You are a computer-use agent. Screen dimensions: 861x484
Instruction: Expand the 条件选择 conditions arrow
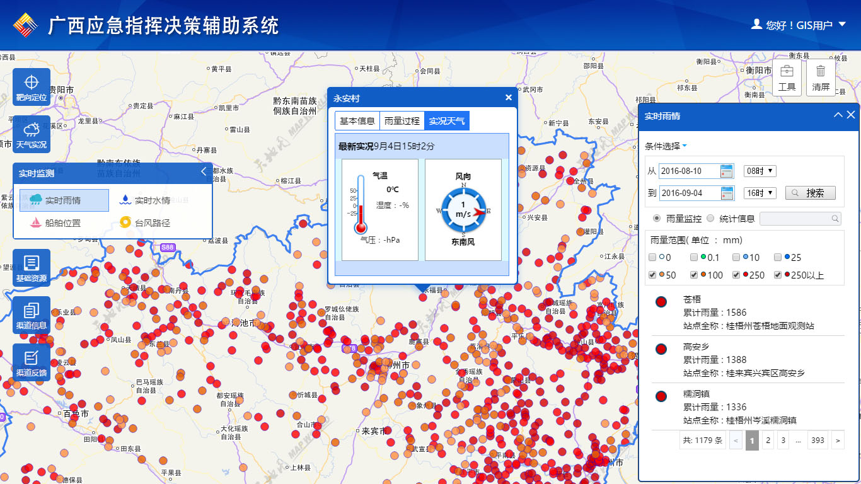(685, 146)
